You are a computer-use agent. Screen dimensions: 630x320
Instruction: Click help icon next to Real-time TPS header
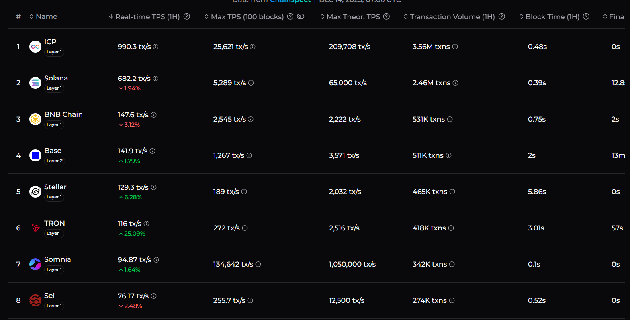[x=187, y=16]
